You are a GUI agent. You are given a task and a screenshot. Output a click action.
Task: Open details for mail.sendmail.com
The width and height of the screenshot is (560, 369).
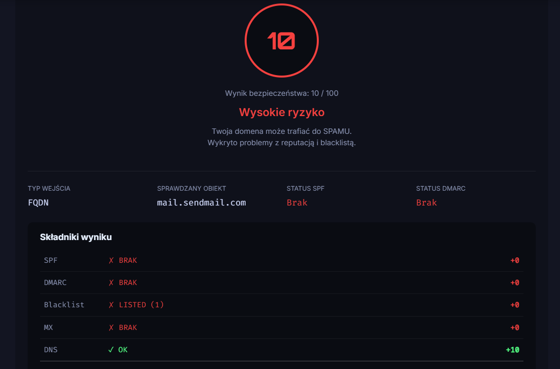click(x=201, y=203)
